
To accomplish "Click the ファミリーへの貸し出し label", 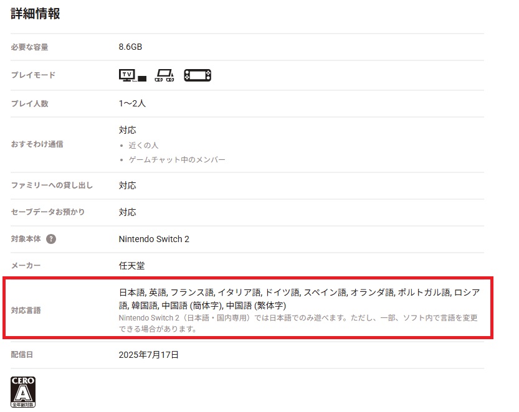I will [x=52, y=185].
